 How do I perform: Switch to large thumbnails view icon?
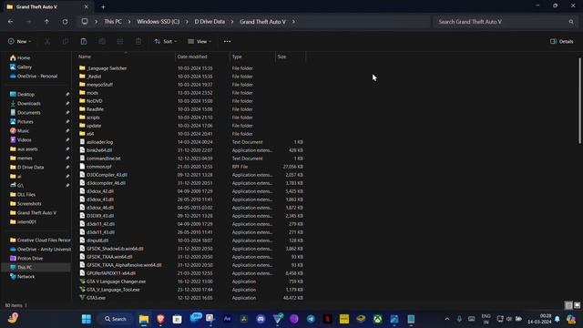577,305
